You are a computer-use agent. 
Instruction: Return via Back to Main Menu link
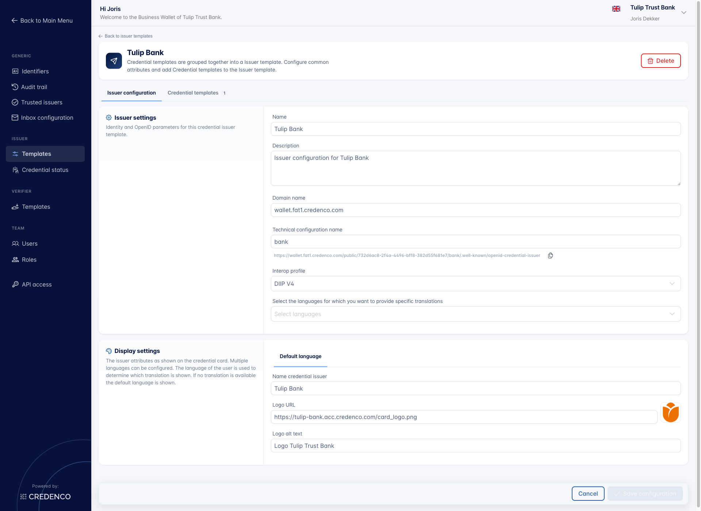click(42, 20)
